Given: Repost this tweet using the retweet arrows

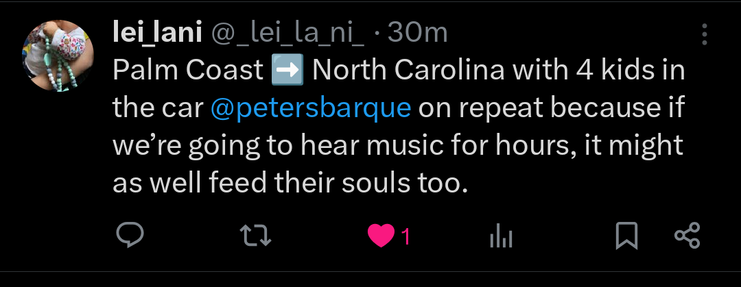Looking at the screenshot, I should point(257,236).
